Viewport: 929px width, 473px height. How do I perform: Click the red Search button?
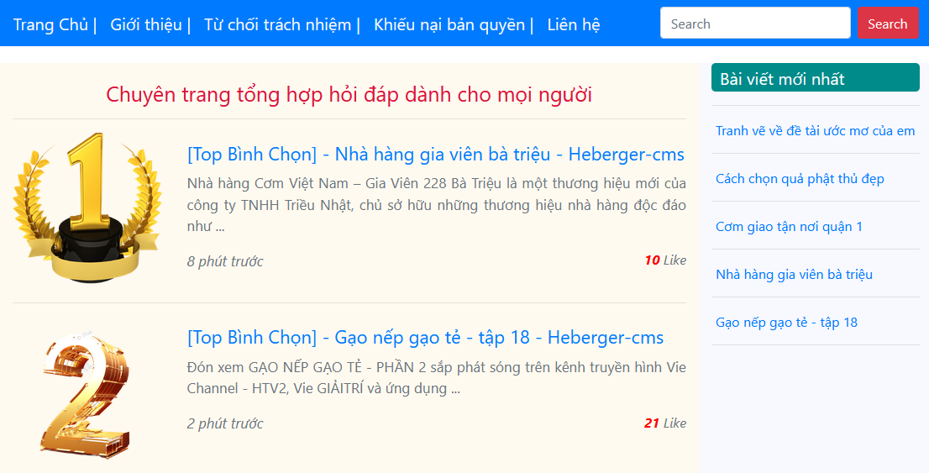[x=888, y=24]
